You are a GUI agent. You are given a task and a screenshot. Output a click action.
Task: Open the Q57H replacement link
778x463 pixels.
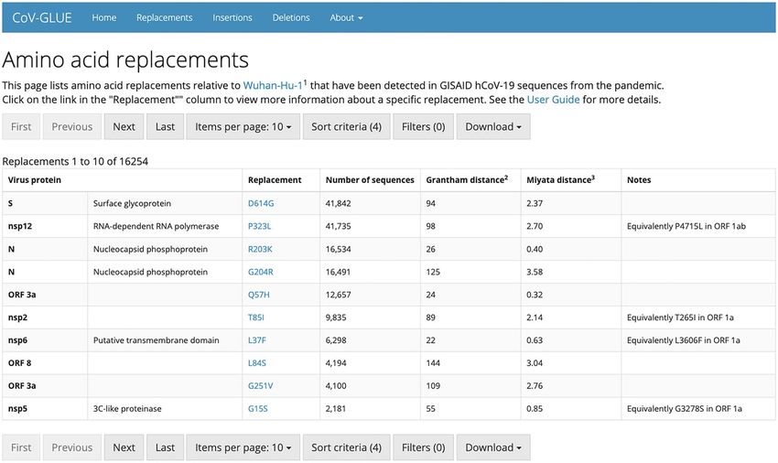click(x=259, y=295)
